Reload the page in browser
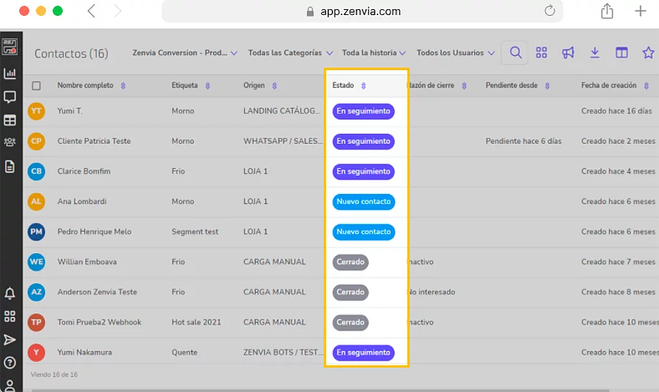Image resolution: width=659 pixels, height=392 pixels. [x=549, y=11]
